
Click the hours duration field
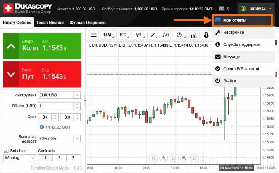pyautogui.click(x=45, y=117)
